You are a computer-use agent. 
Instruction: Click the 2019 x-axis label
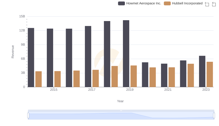[130, 90]
